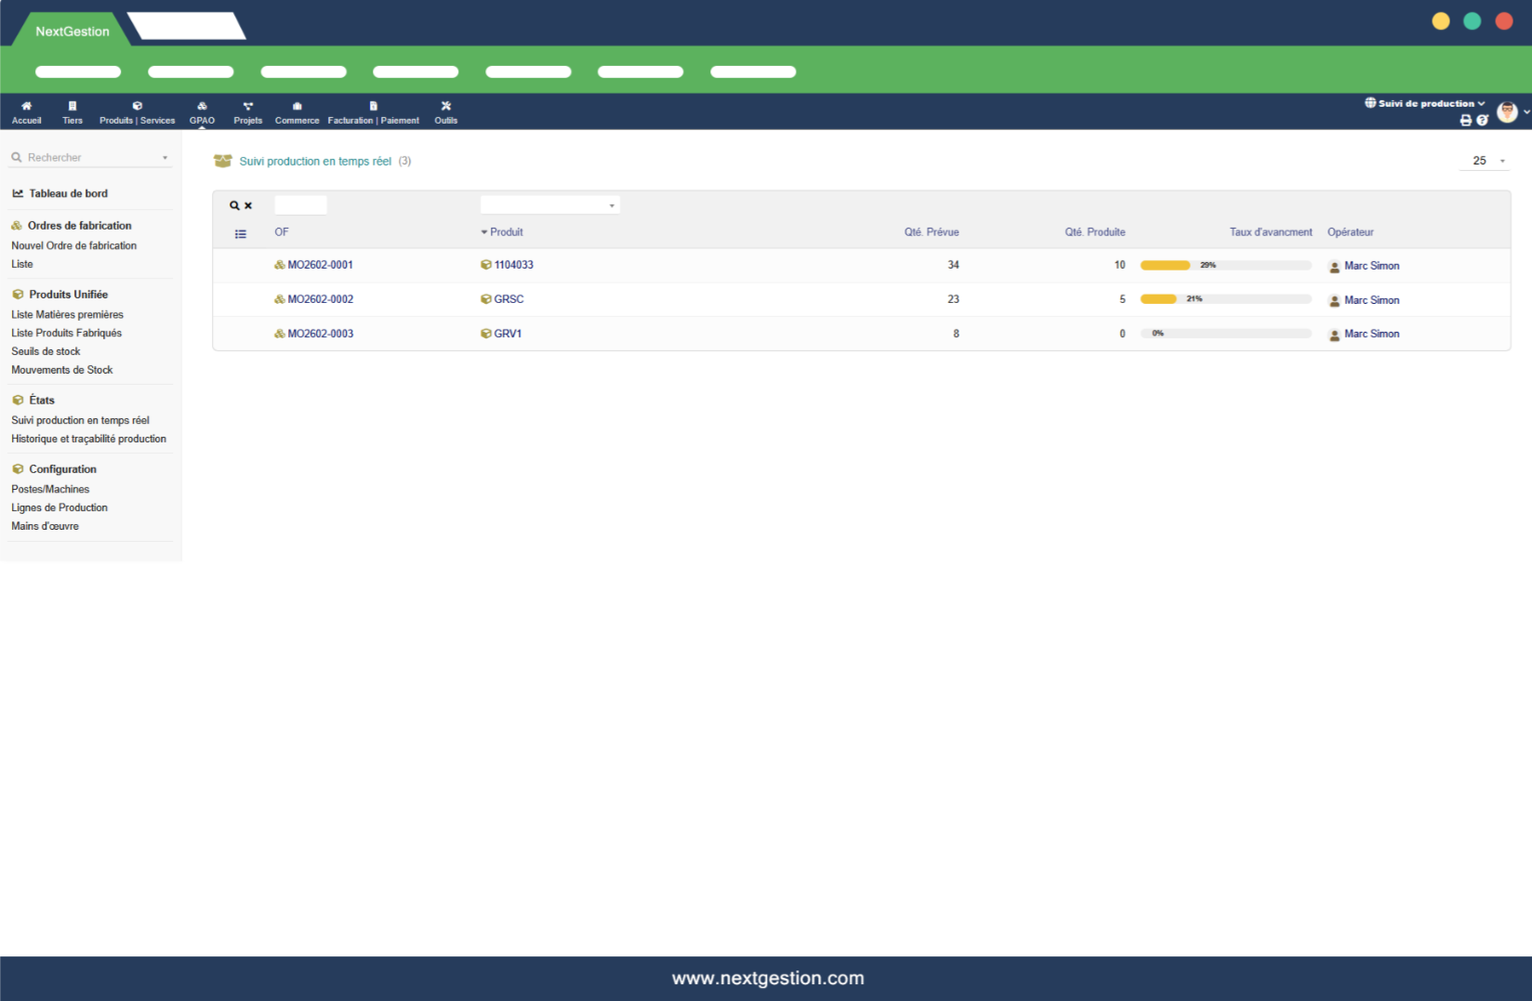Click the OF filter input field
1532x1001 pixels.
pos(300,205)
